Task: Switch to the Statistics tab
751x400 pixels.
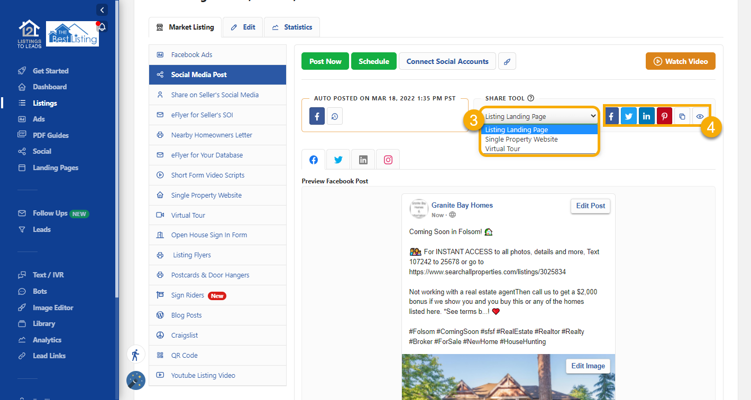Action: coord(292,27)
